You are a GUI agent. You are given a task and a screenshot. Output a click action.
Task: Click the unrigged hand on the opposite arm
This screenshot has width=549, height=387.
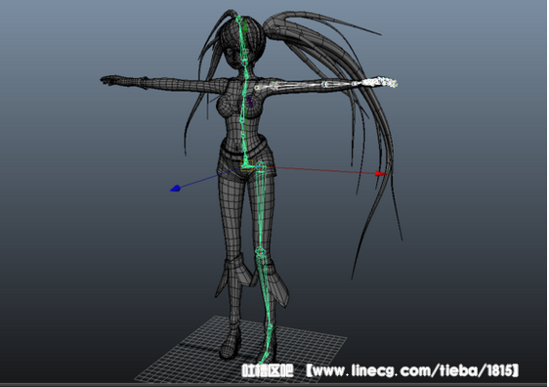[112, 80]
